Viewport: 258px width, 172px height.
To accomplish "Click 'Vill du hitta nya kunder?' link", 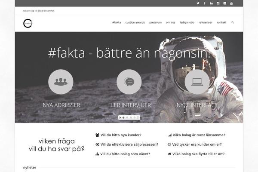I will tap(121, 135).
